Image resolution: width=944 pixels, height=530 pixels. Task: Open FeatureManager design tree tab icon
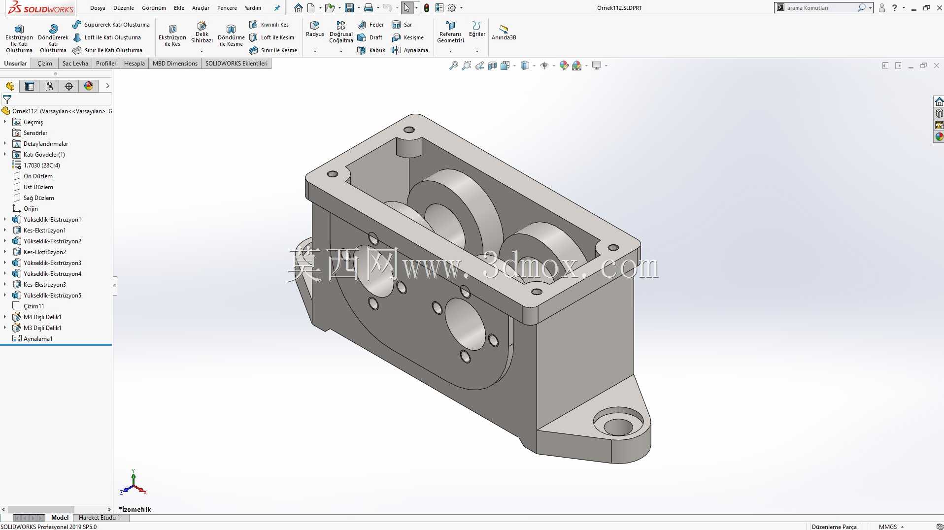[10, 86]
